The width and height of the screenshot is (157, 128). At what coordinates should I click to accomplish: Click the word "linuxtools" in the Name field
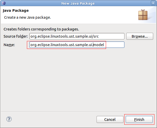click(55, 45)
